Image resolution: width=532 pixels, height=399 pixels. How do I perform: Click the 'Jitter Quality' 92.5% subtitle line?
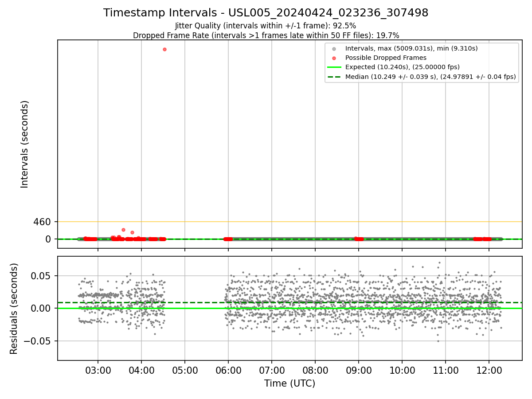[x=266, y=26]
